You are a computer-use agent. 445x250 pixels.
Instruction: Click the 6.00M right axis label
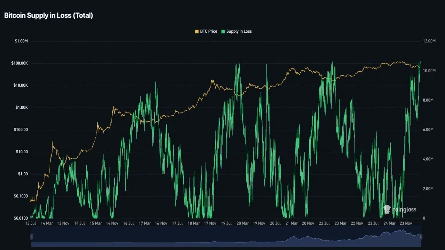[x=428, y=130]
